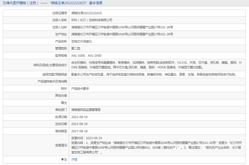Click the document icon in the page header
This screenshot has height=165, width=249.
coord(4,3)
